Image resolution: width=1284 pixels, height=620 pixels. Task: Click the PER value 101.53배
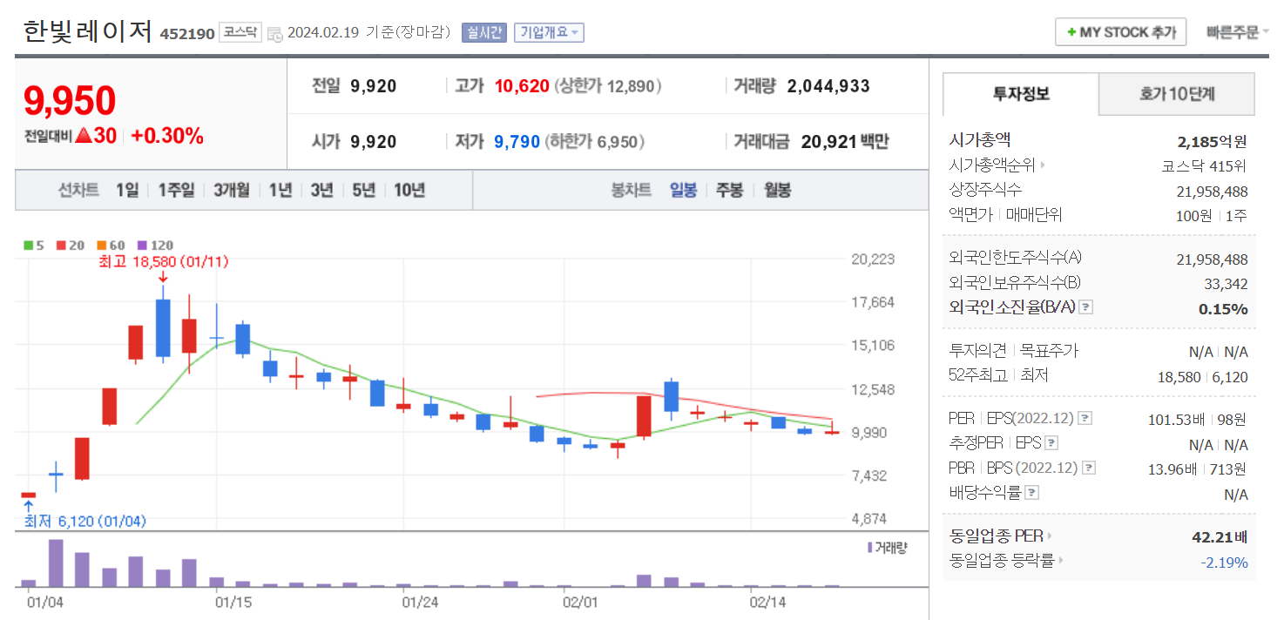coord(1176,420)
